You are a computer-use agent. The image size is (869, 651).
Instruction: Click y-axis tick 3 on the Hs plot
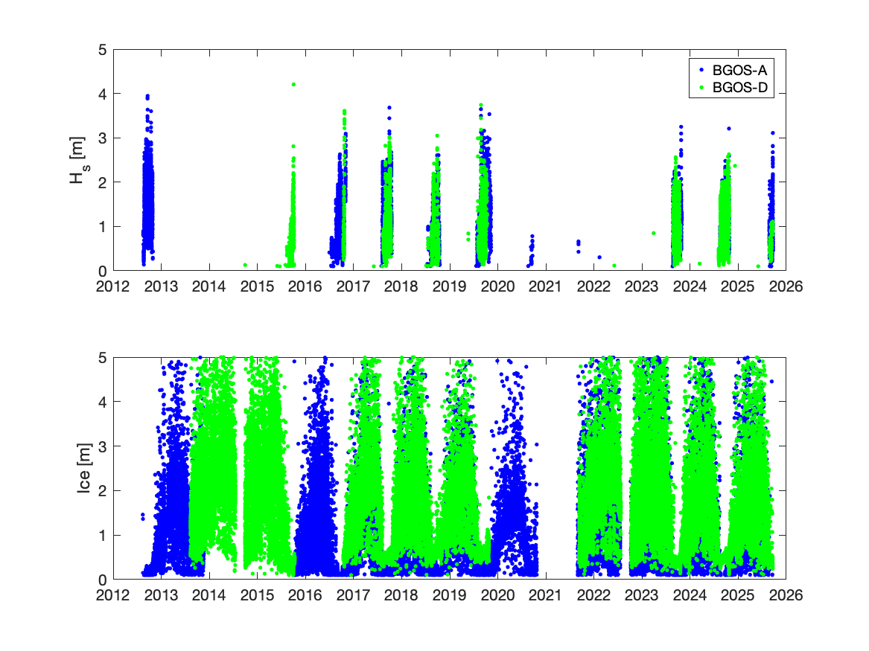pyautogui.click(x=102, y=138)
